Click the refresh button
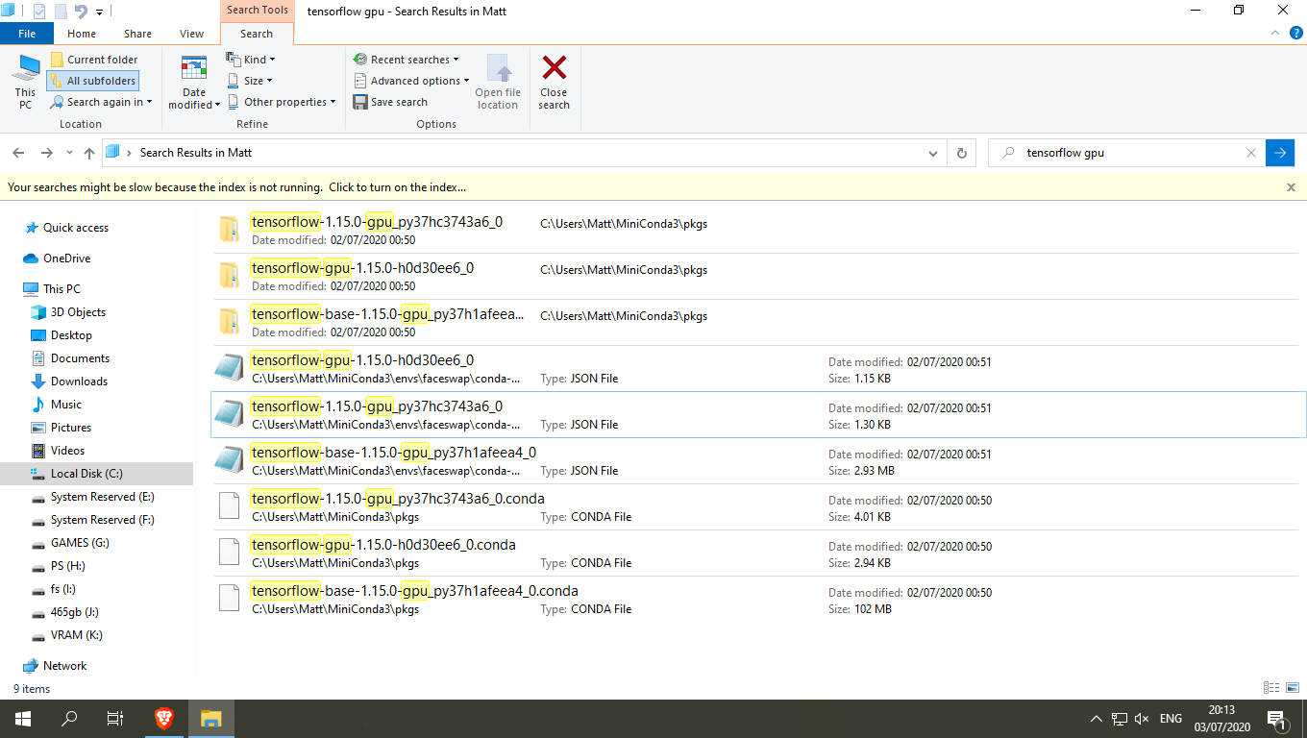Screen dimensions: 1307x738 click(x=962, y=153)
